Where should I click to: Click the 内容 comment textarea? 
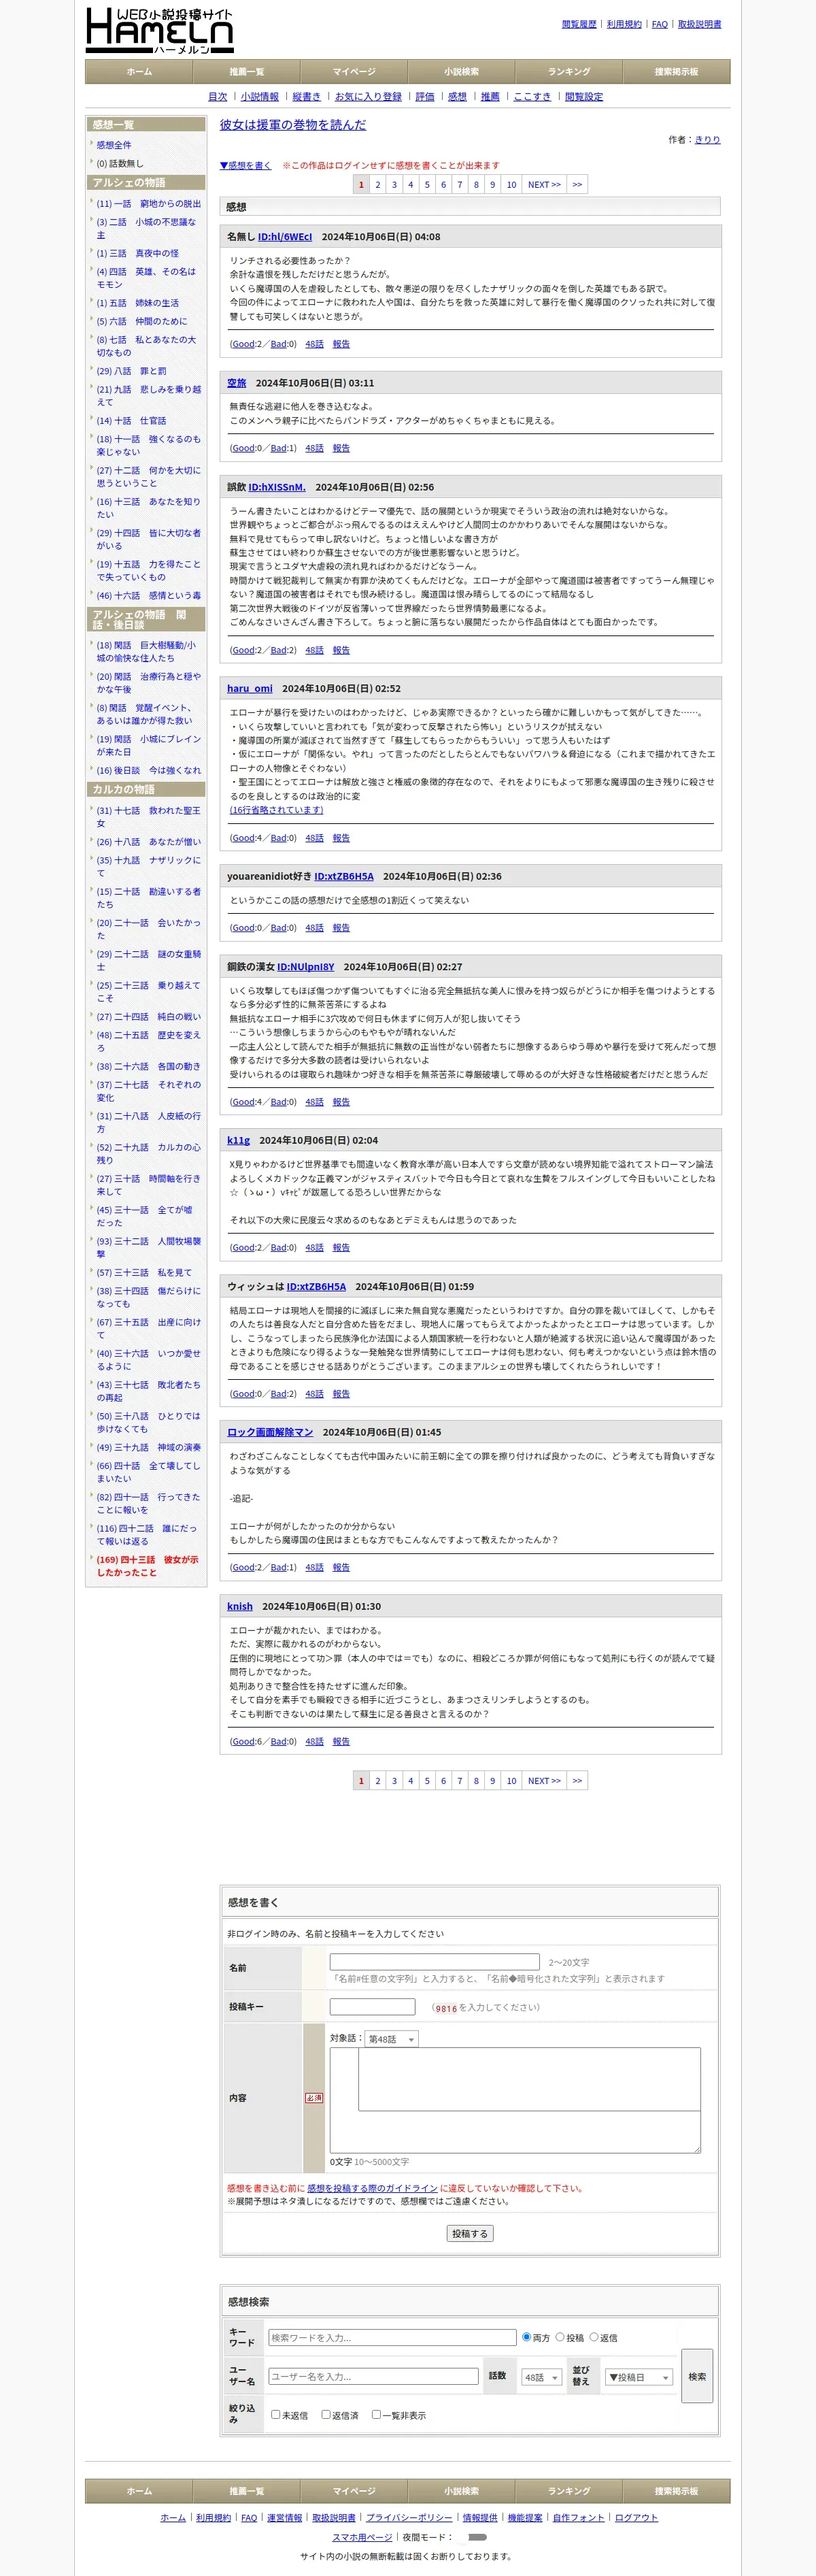(x=515, y=2100)
